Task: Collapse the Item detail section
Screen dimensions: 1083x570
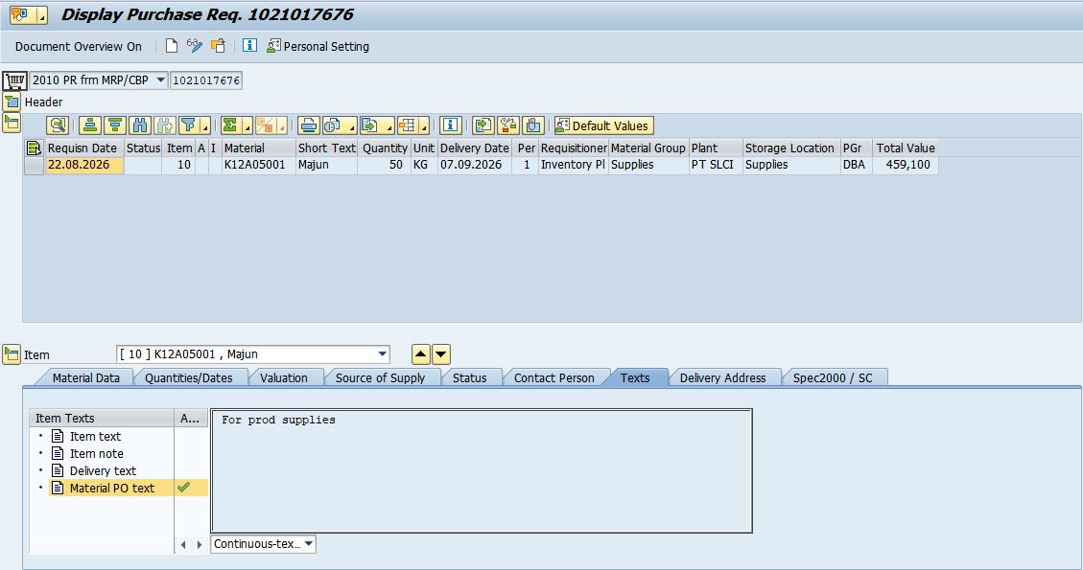Action: coord(12,354)
